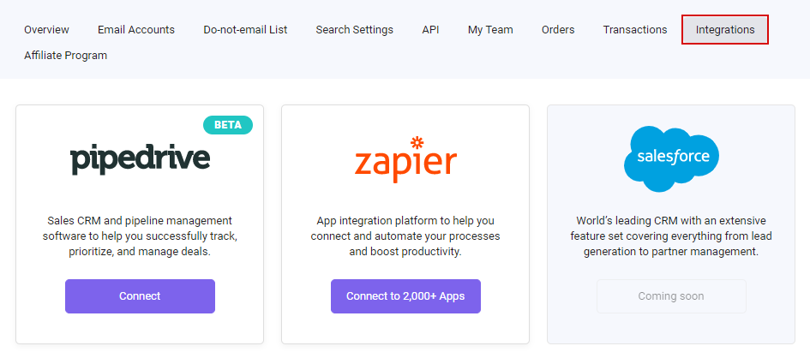Open the Do-not-email List tab
The image size is (810, 352).
[245, 29]
